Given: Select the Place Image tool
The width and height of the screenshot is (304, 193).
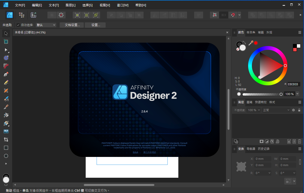Looking at the screenshot, I should 6,131.
